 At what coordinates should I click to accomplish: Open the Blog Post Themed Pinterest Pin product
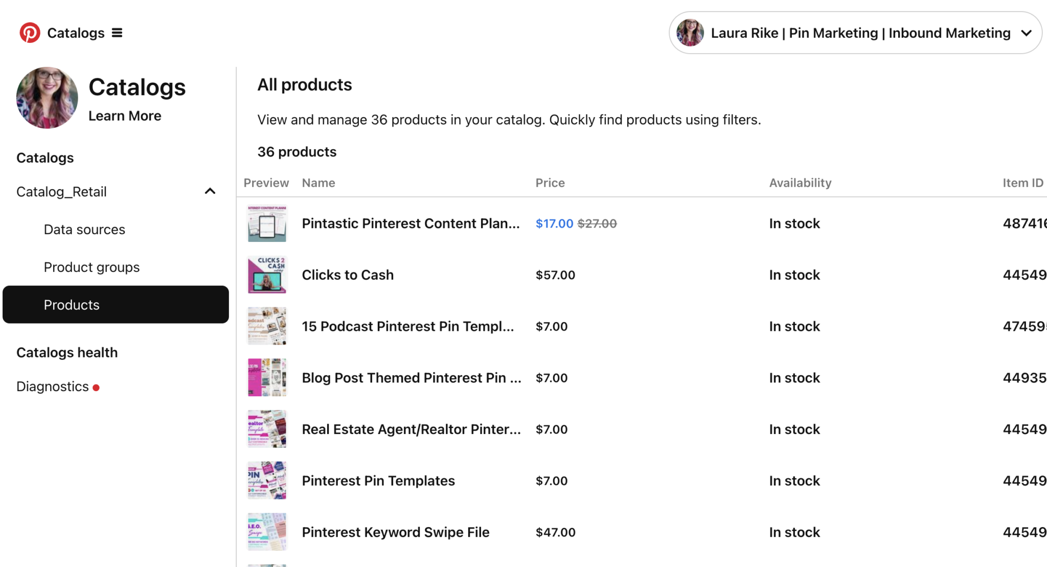click(x=411, y=377)
